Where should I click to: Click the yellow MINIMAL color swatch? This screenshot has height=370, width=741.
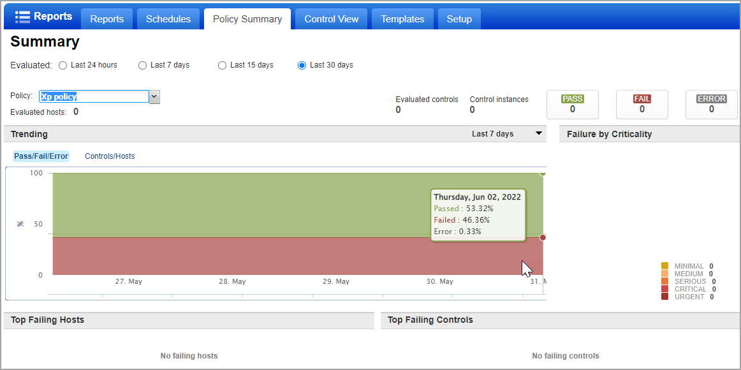(x=666, y=266)
